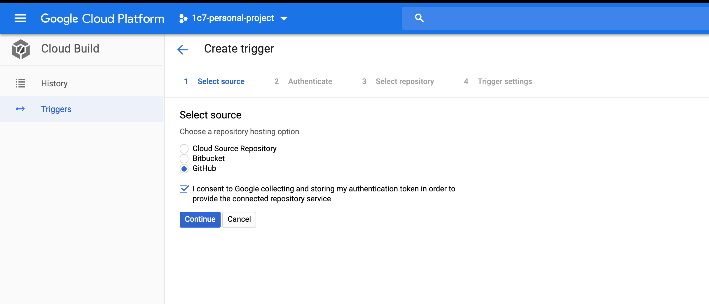Uncheck the authentication token consent checkbox
This screenshot has height=304, width=709.
[184, 189]
